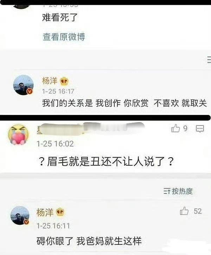Open the 按热度 sort dropdown
Image resolution: width=211 pixels, height=255 pixels.
(178, 191)
